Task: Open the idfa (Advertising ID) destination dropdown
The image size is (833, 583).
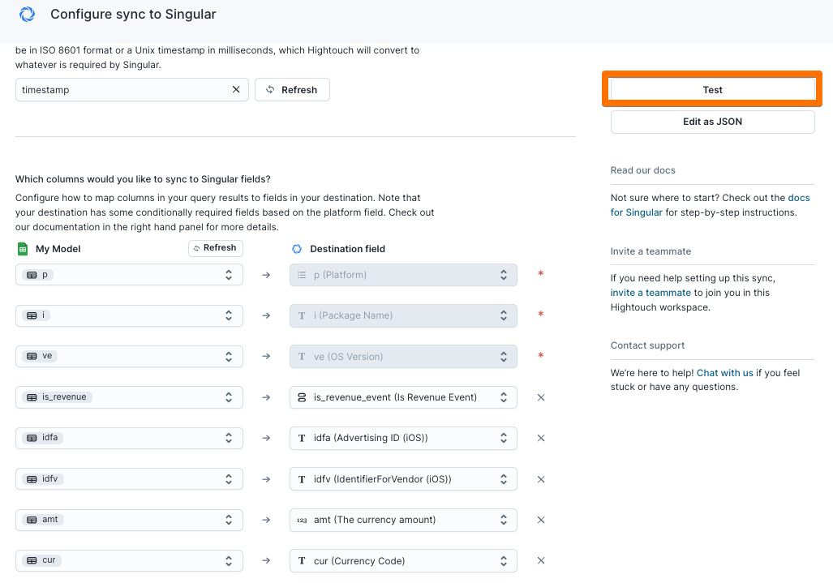Action: click(x=403, y=438)
